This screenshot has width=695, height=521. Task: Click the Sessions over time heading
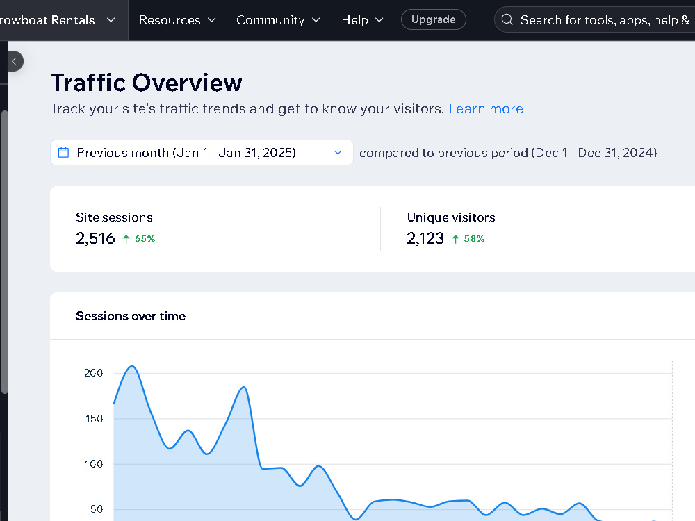coord(131,316)
